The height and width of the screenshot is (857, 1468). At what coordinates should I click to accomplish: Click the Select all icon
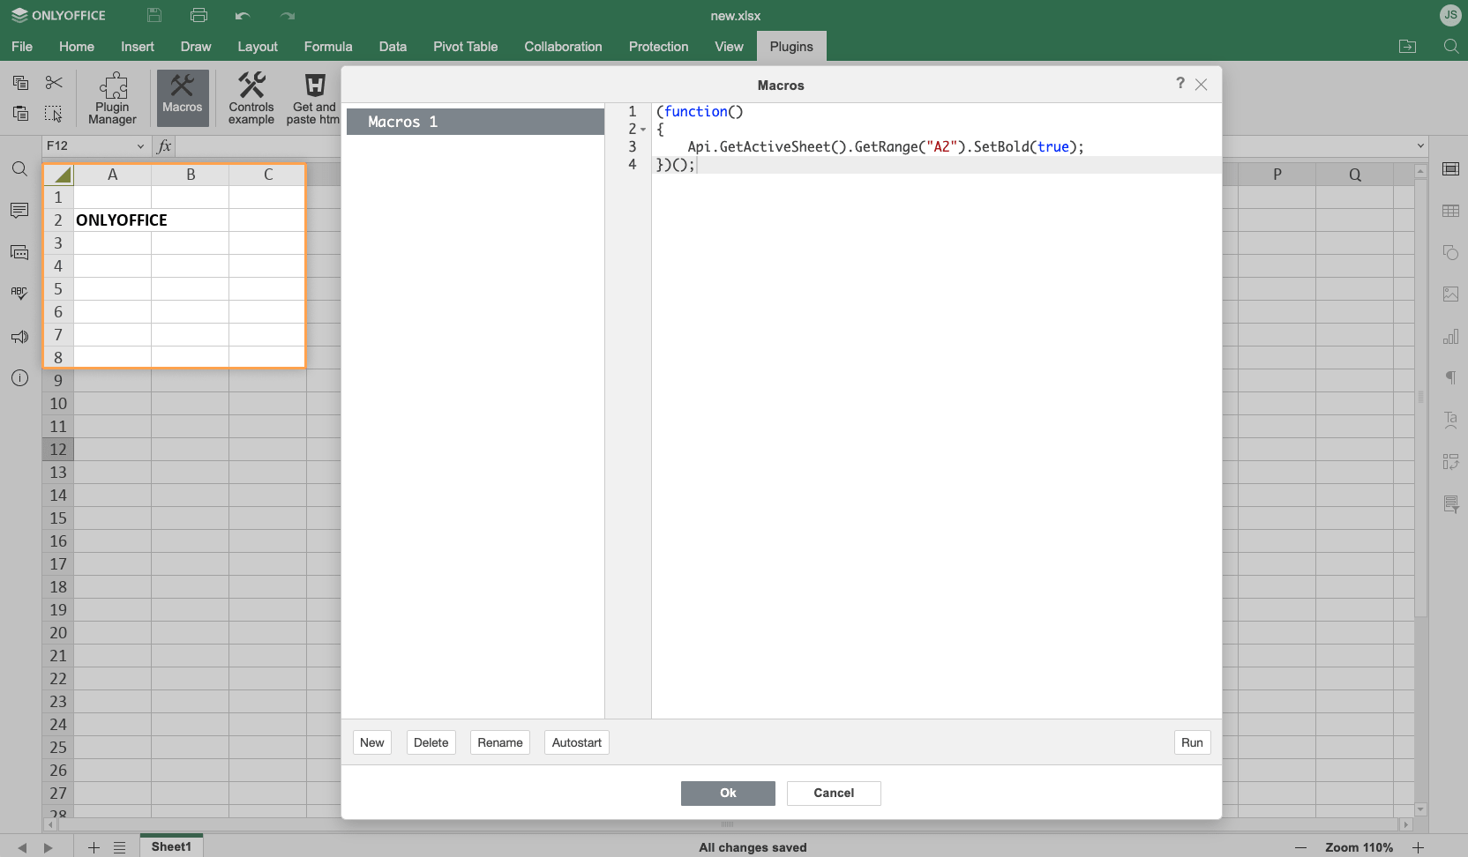pyautogui.click(x=54, y=113)
